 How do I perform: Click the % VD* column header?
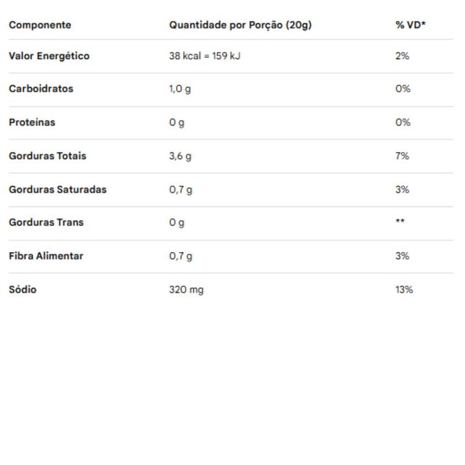[x=410, y=25]
